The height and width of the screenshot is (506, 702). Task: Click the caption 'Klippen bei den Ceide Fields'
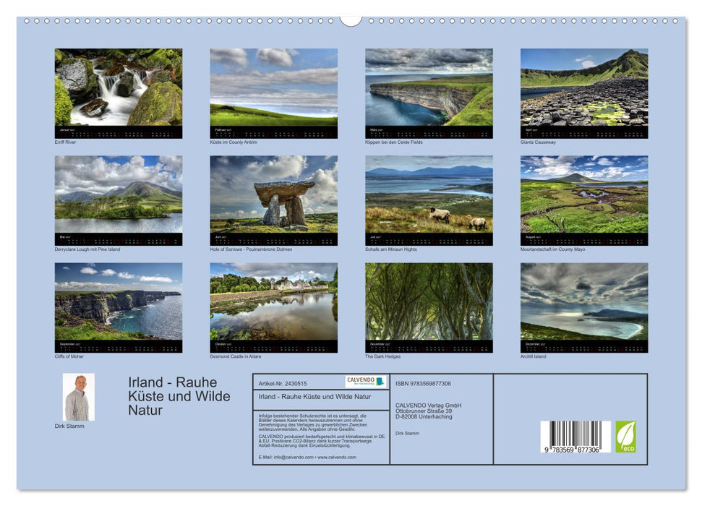(393, 142)
